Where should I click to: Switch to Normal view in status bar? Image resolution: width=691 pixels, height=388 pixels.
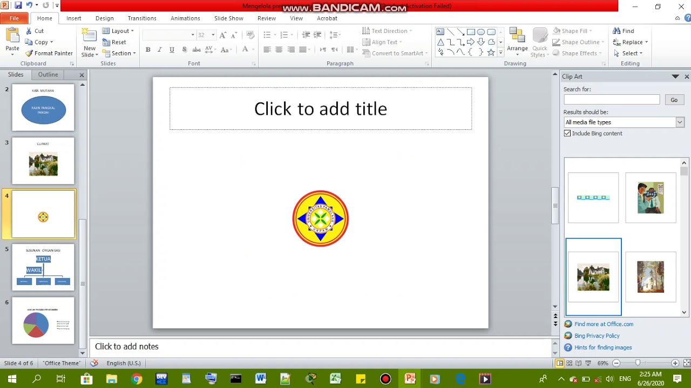pyautogui.click(x=560, y=363)
